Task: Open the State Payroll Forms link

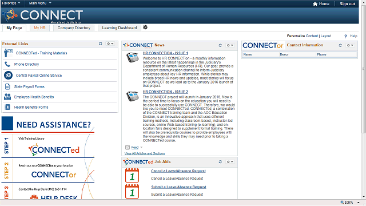Action: [29, 86]
